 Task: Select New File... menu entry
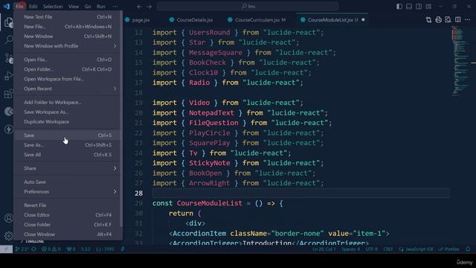click(x=68, y=27)
